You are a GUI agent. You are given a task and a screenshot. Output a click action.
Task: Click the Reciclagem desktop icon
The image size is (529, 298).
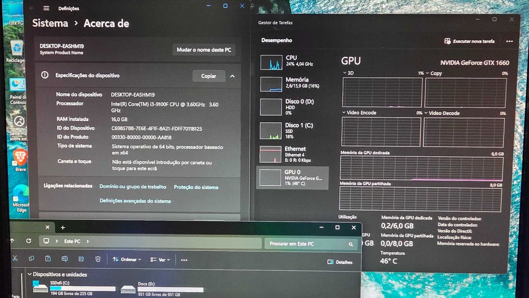tap(16, 51)
